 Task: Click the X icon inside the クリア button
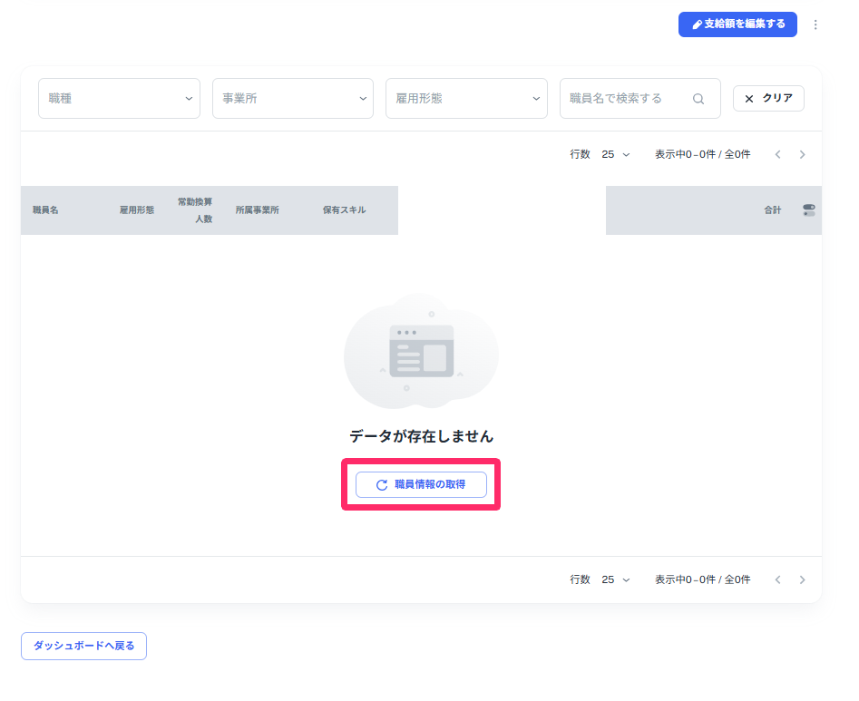(x=748, y=98)
